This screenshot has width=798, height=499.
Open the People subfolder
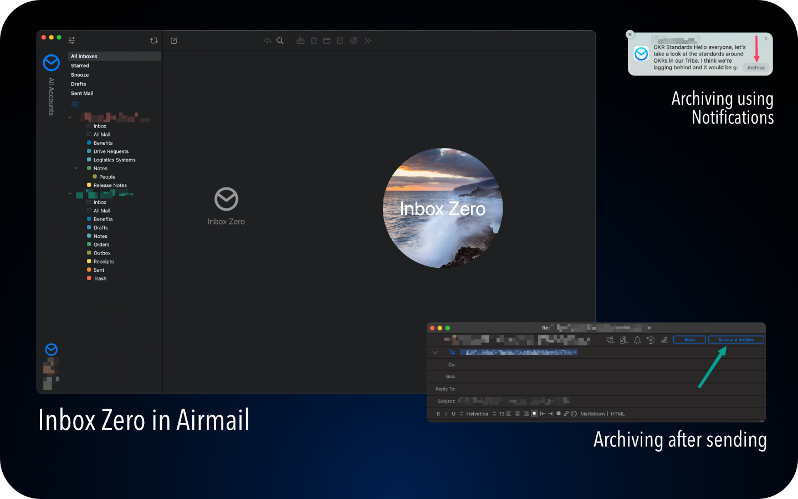point(107,177)
